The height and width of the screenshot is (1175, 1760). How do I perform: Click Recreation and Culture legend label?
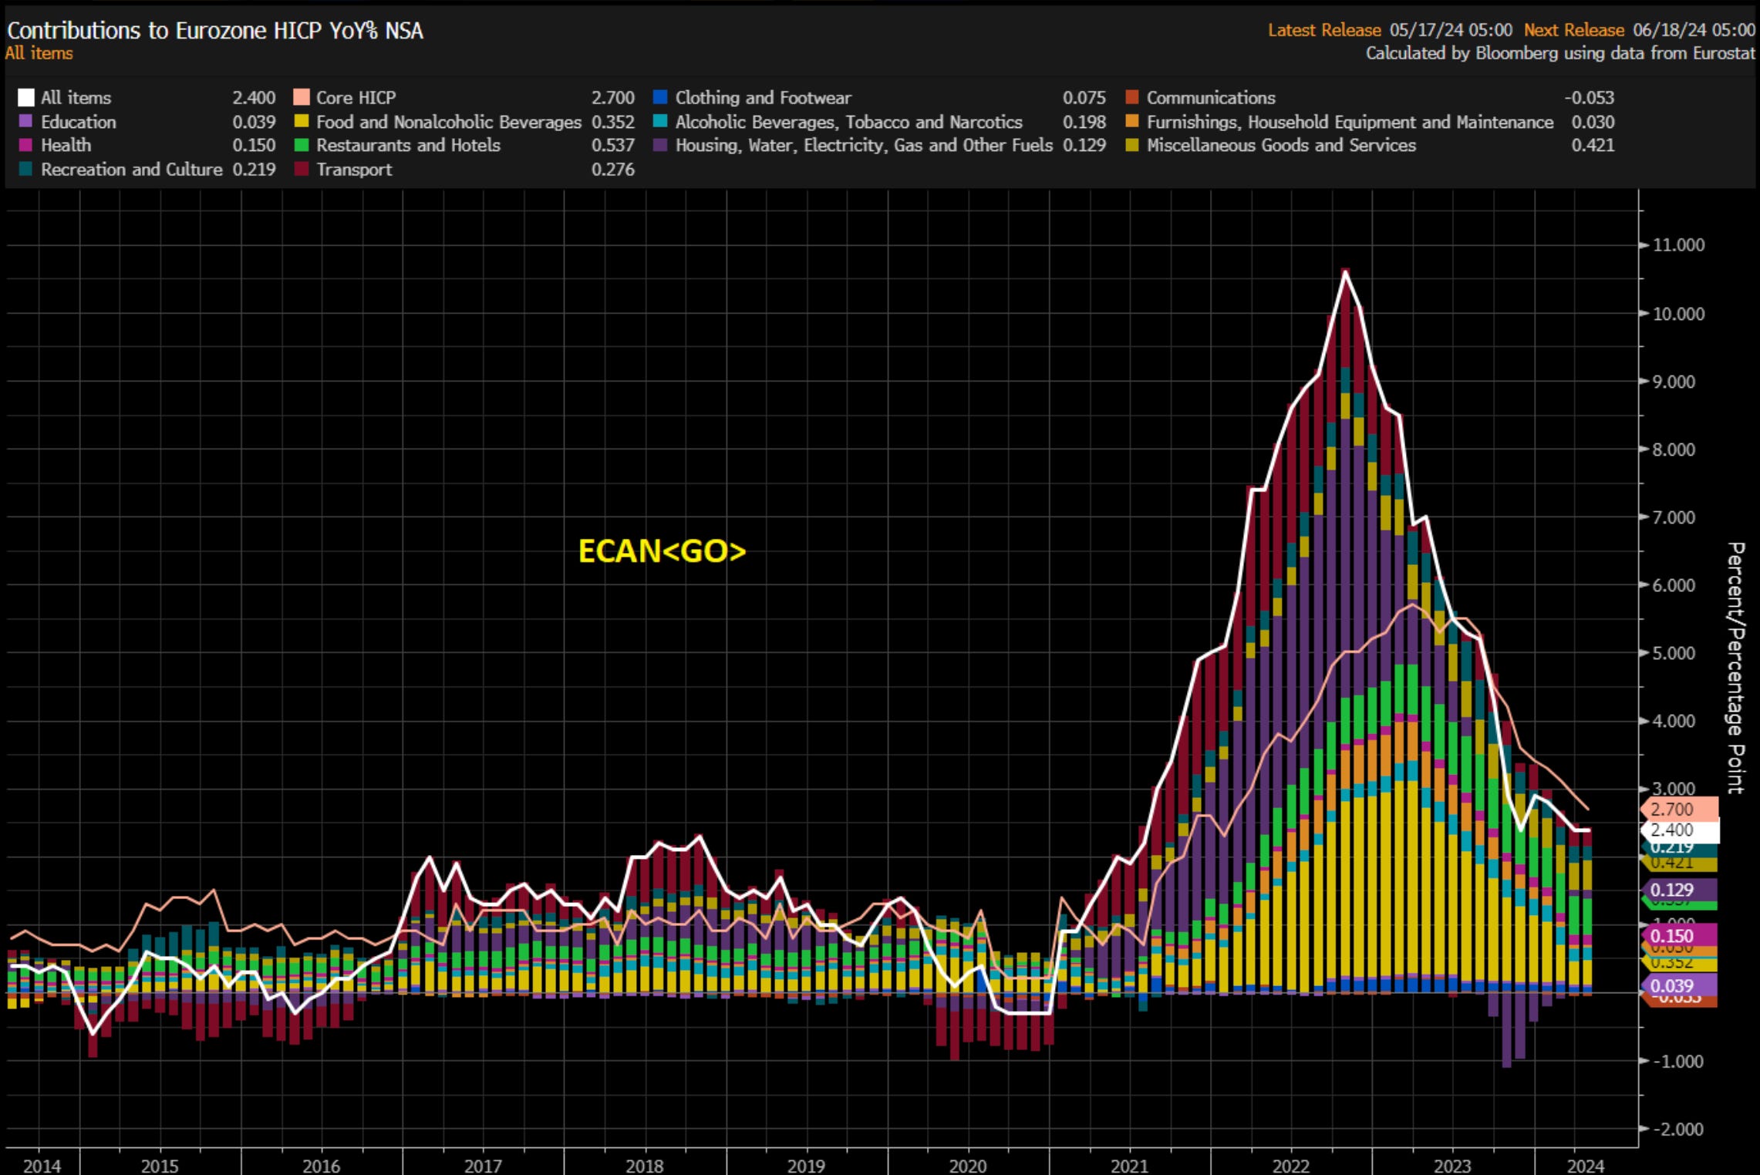(131, 170)
